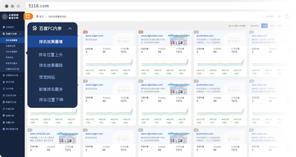The width and height of the screenshot is (296, 157).
Task: Select 排名效果暴跌 in the sidebar submenu
Action: point(12,52)
